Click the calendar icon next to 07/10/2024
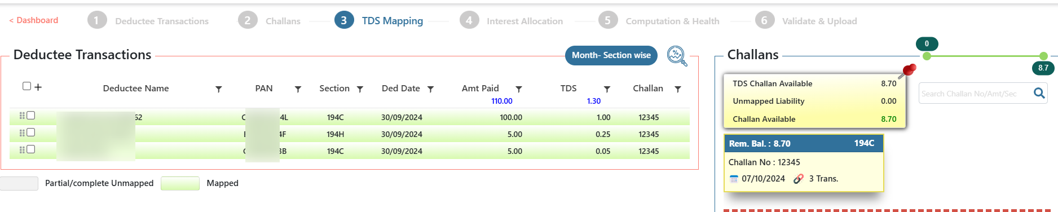 [734, 179]
